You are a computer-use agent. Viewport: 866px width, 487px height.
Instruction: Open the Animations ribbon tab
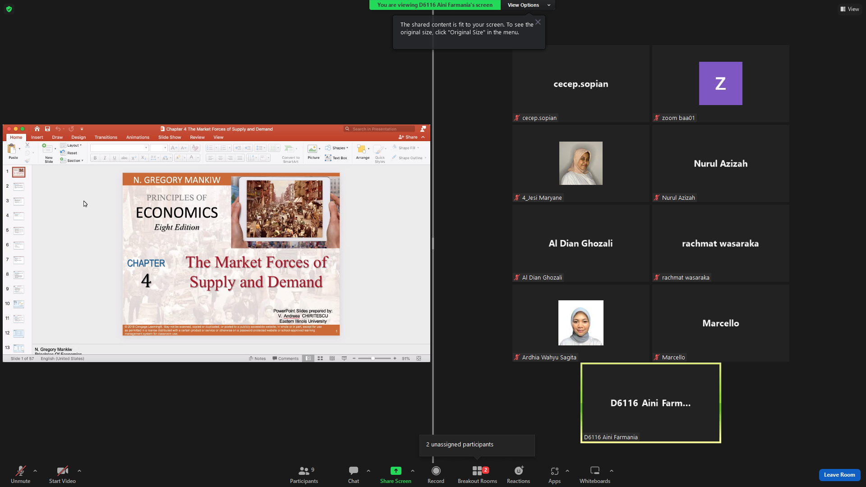coord(138,137)
